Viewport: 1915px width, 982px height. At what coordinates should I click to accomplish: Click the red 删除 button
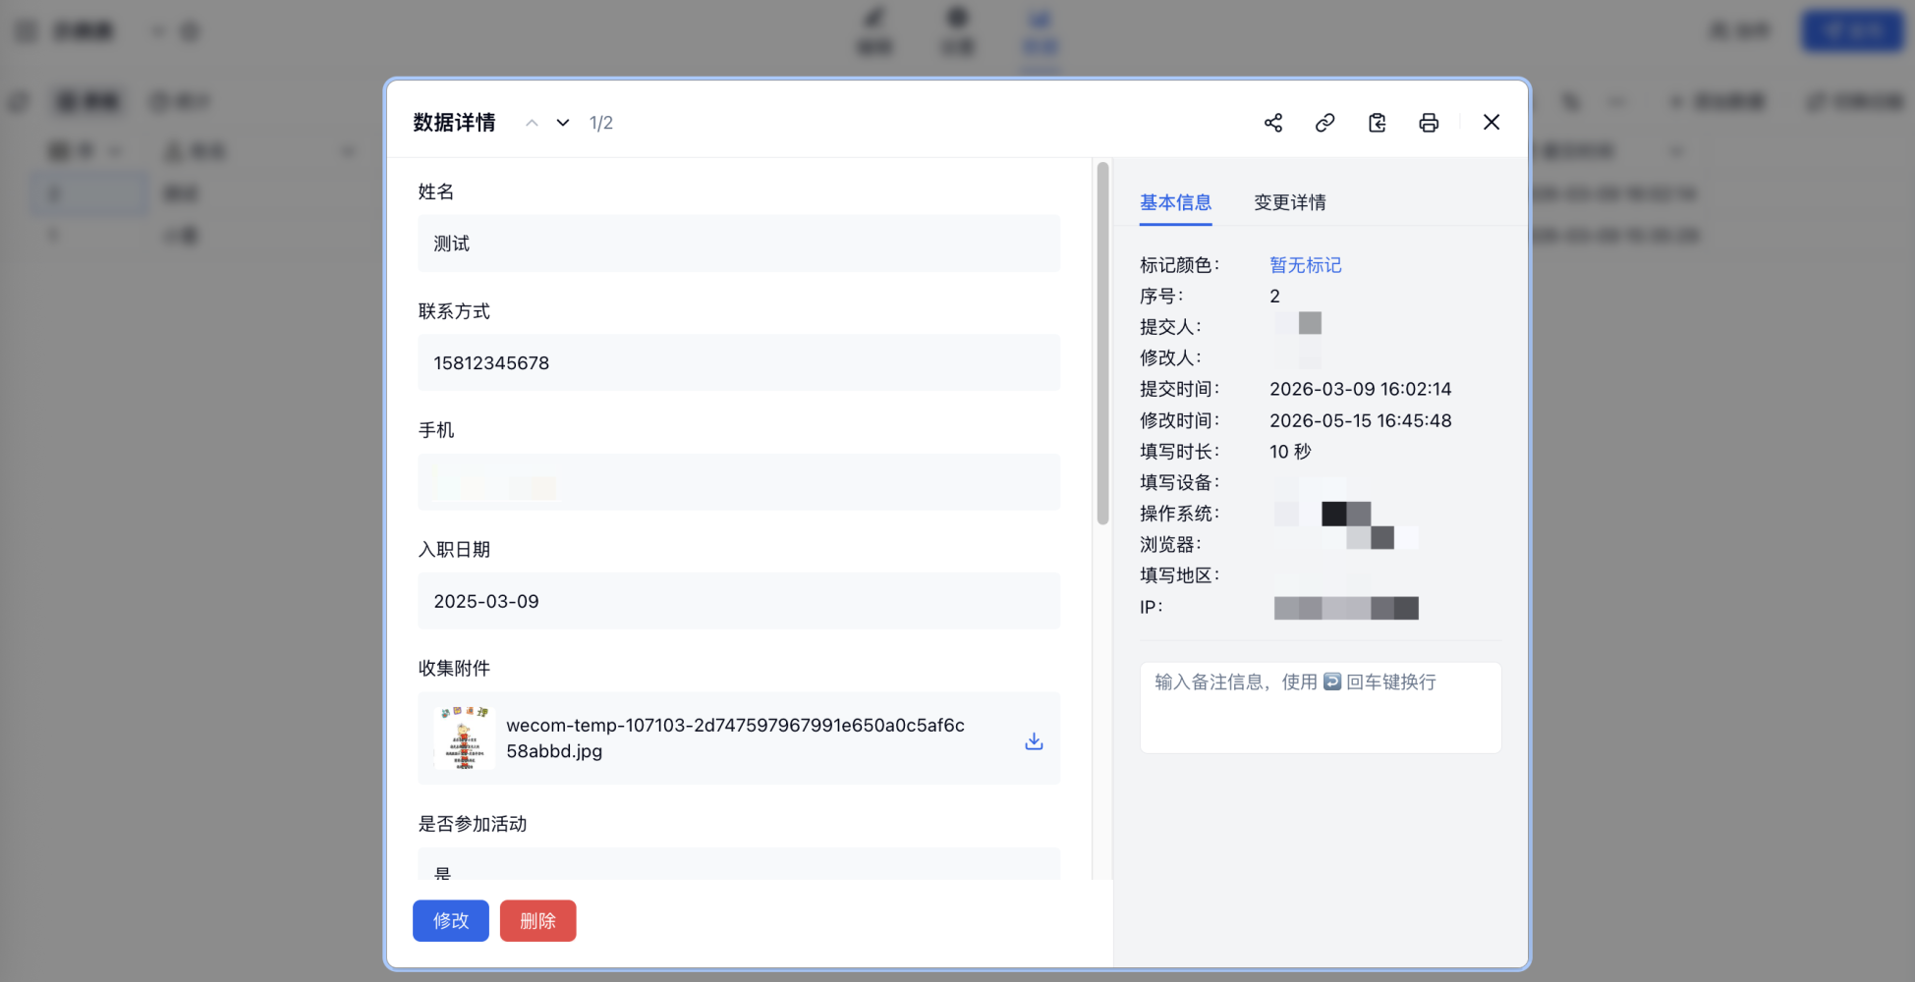[538, 921]
